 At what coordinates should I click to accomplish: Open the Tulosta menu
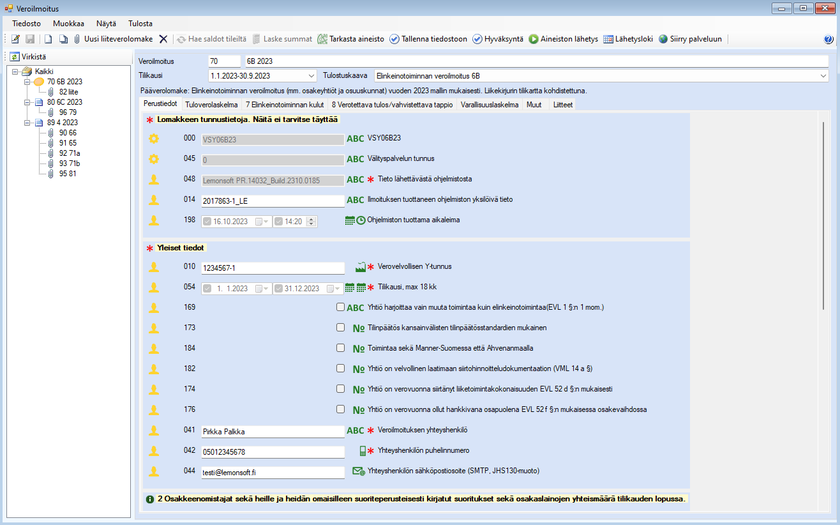(x=140, y=23)
